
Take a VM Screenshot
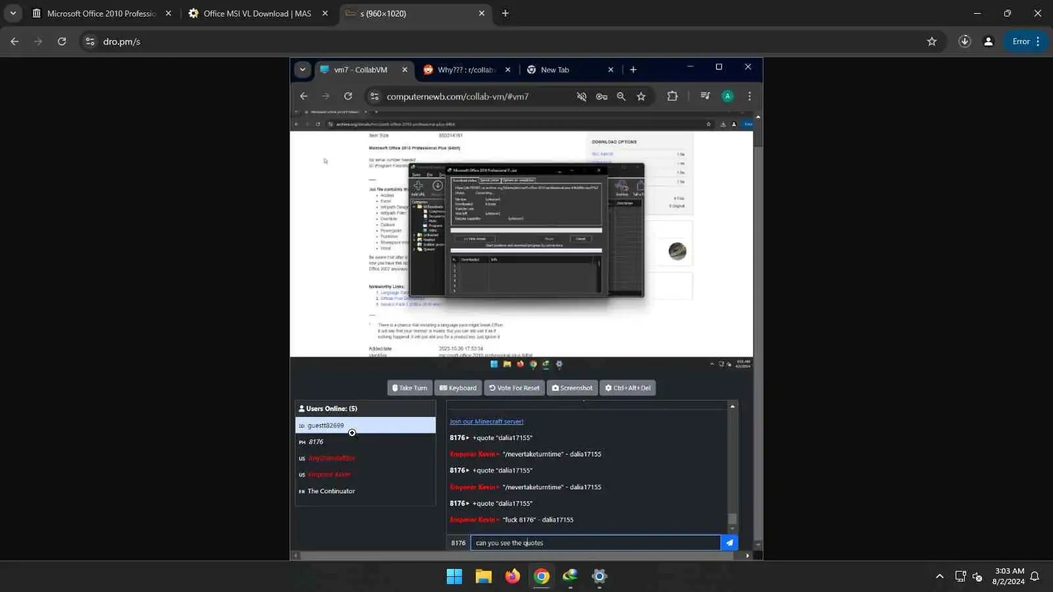[572, 388]
